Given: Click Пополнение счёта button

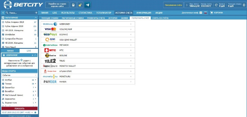Looking at the screenshot, I should point(173,5).
